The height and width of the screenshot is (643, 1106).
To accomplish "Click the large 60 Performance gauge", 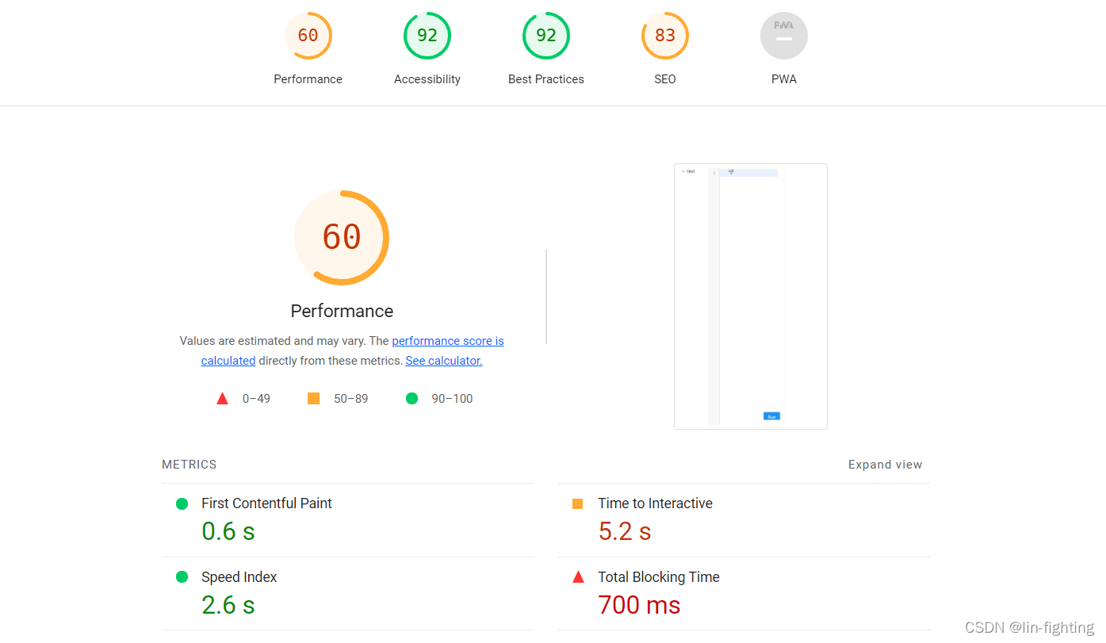I will [x=342, y=237].
